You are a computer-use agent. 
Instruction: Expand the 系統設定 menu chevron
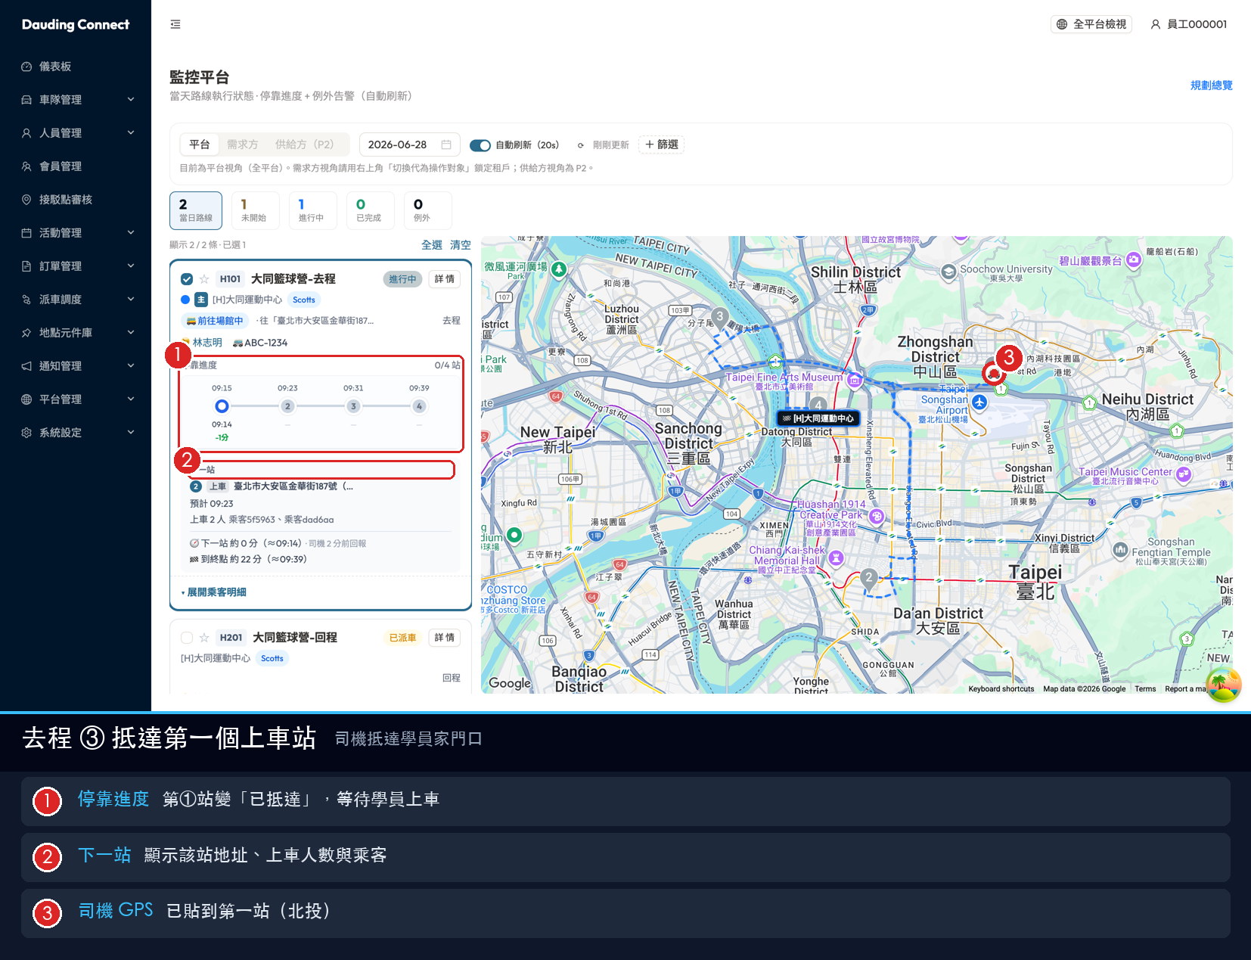pos(131,432)
